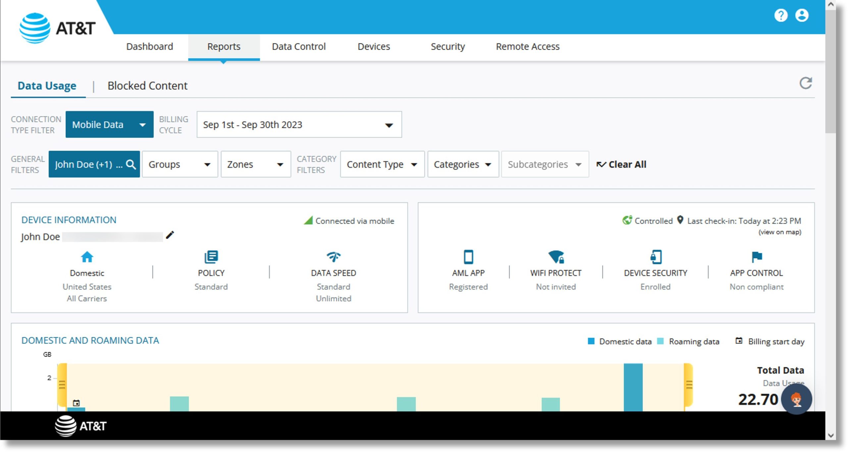Click the vertical scrollbar thumb
848x452 pixels.
point(830,71)
